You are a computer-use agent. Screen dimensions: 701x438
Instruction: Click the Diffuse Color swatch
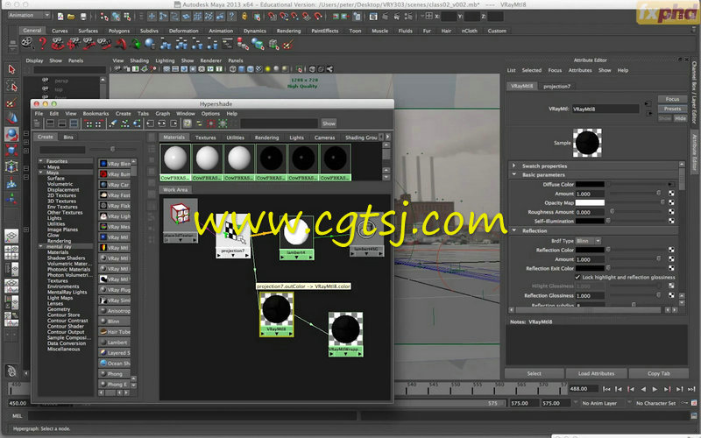click(590, 184)
